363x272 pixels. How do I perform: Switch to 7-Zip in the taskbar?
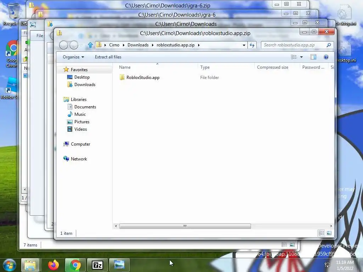[97, 265]
